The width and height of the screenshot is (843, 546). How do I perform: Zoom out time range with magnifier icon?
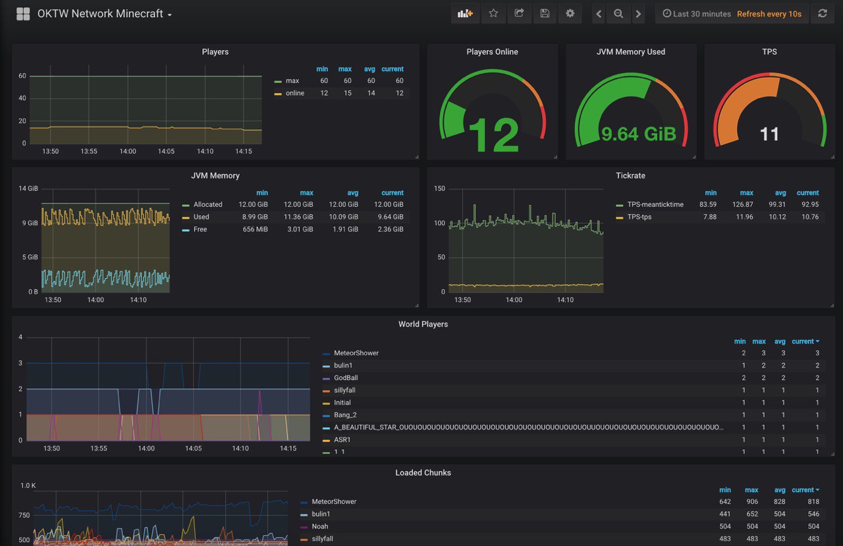coord(618,14)
